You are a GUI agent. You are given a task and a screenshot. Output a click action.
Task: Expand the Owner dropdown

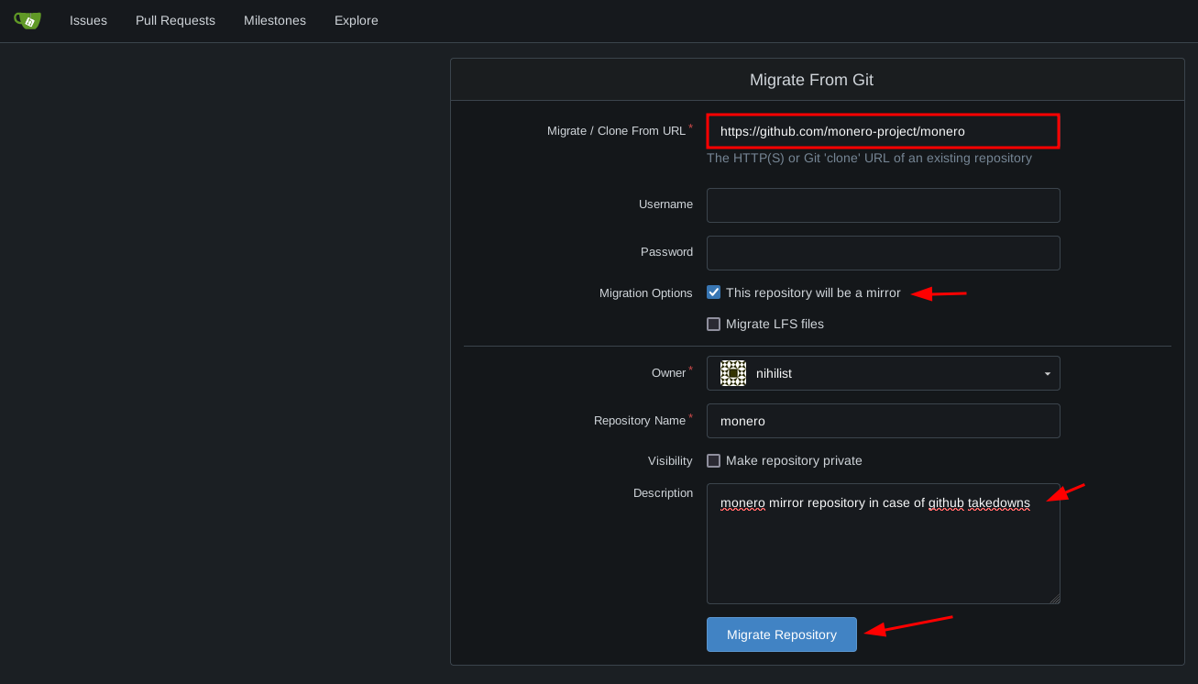click(883, 373)
